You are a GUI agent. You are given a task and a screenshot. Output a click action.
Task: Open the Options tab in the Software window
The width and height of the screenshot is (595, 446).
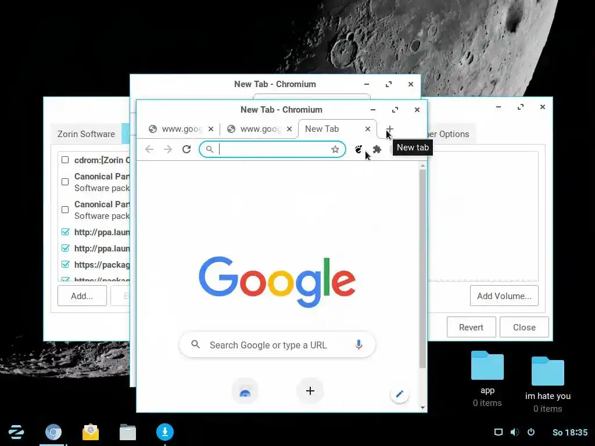click(451, 134)
